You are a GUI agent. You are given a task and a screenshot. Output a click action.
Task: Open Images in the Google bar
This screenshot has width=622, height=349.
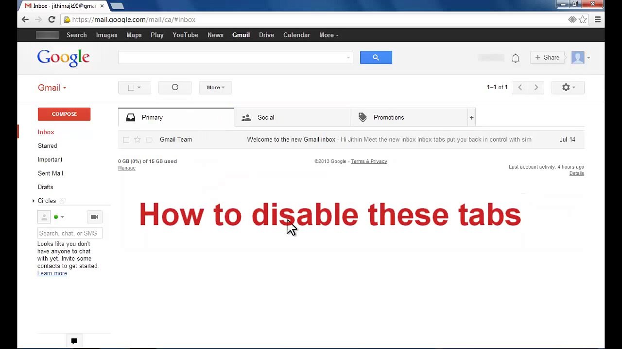[106, 35]
